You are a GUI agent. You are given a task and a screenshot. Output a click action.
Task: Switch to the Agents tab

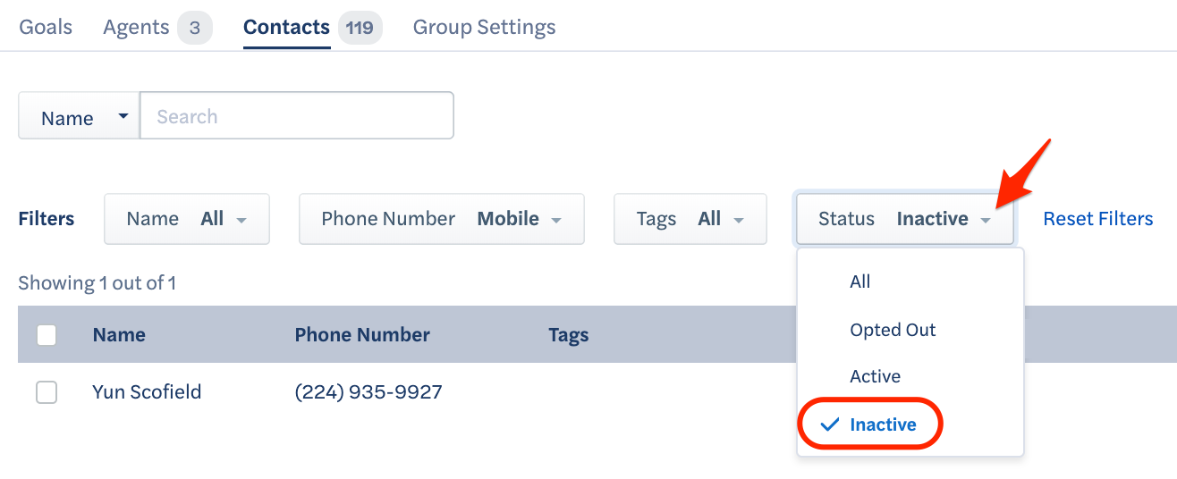pos(136,27)
